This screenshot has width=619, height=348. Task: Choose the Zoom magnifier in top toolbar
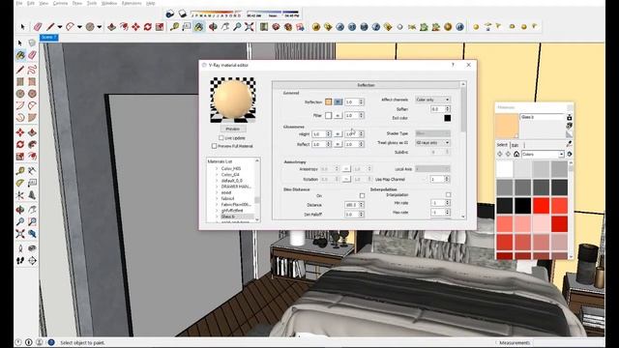[237, 27]
